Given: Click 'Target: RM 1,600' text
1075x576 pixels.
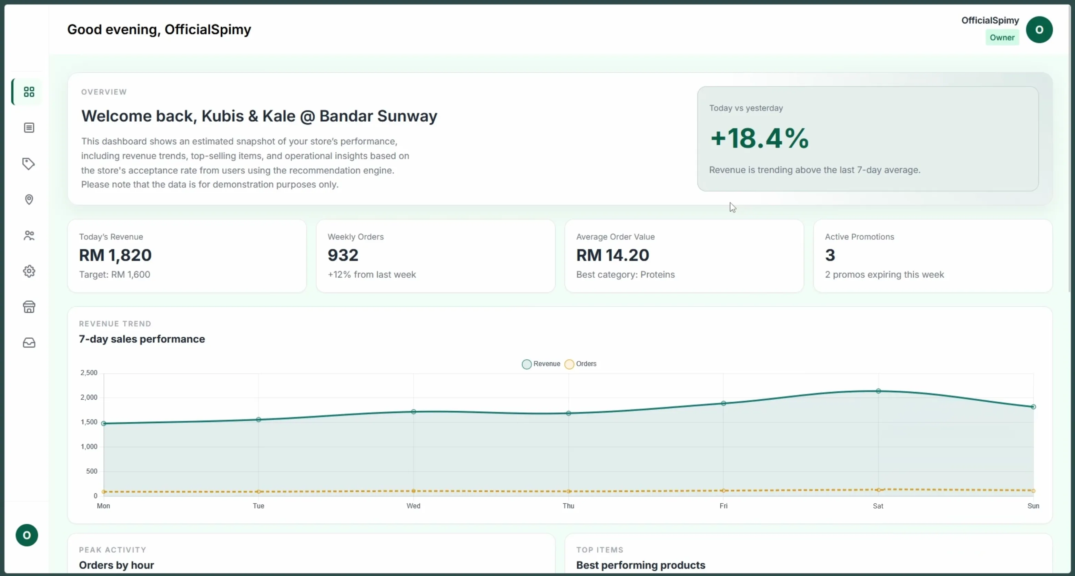Looking at the screenshot, I should [115, 275].
